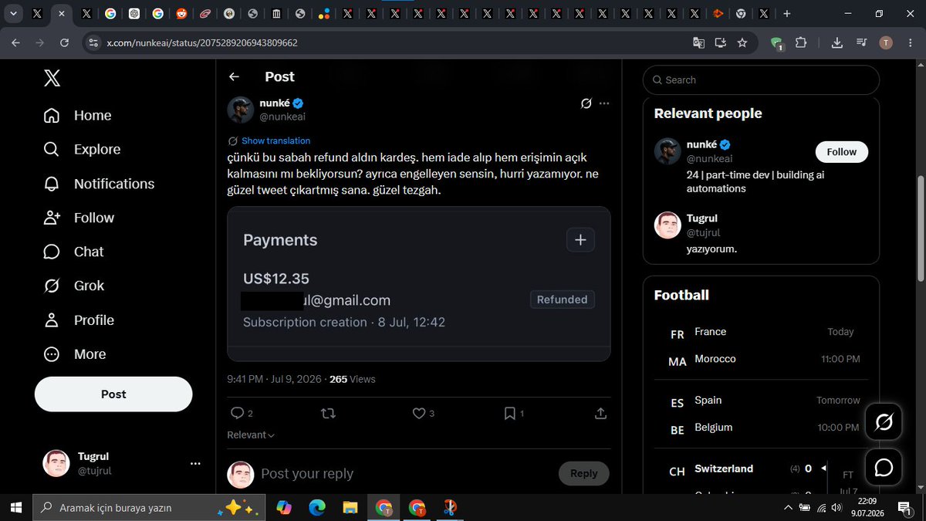Open Microsoft Edge from taskbar
Image resolution: width=926 pixels, height=521 pixels.
coord(317,507)
